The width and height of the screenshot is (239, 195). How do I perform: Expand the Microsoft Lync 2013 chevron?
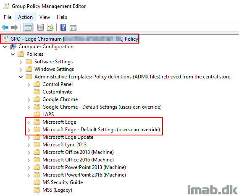29,145
